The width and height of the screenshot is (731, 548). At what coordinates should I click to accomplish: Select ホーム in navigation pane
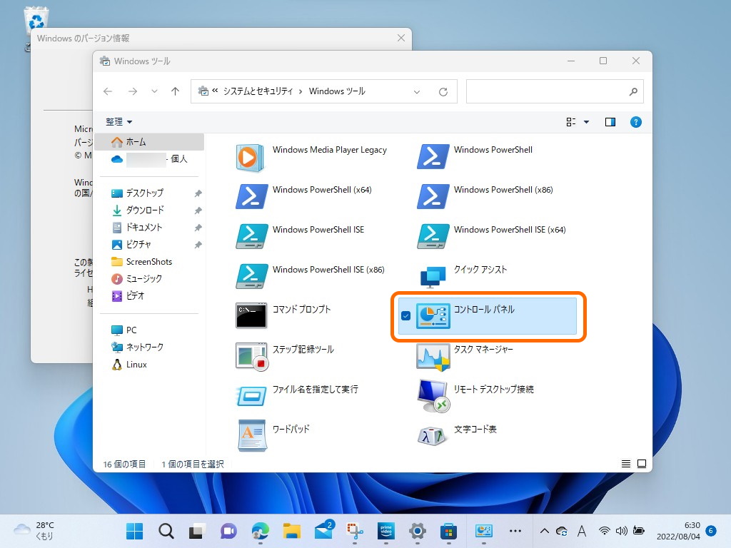tap(149, 142)
